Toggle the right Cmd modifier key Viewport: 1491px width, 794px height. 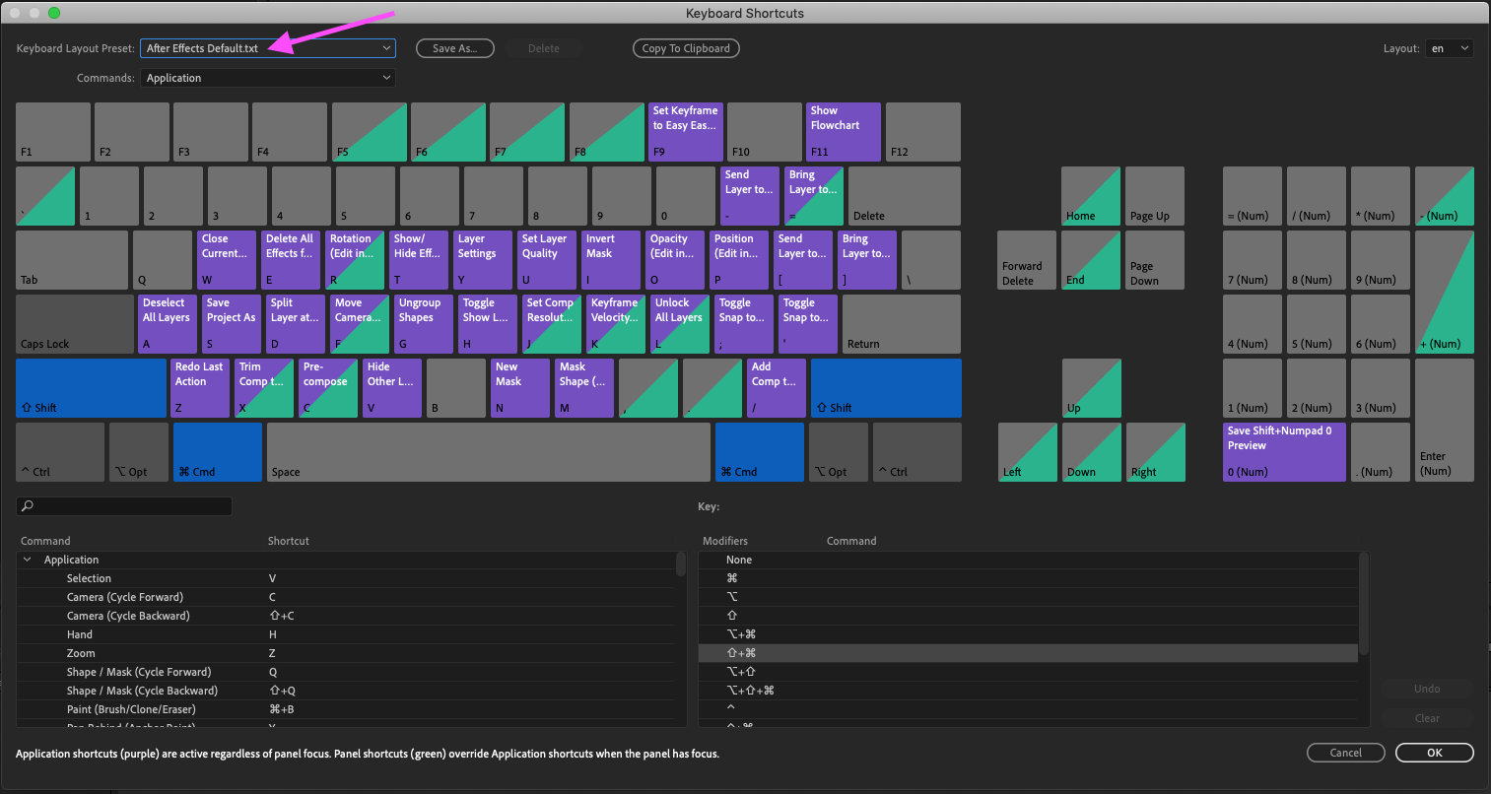pyautogui.click(x=760, y=452)
